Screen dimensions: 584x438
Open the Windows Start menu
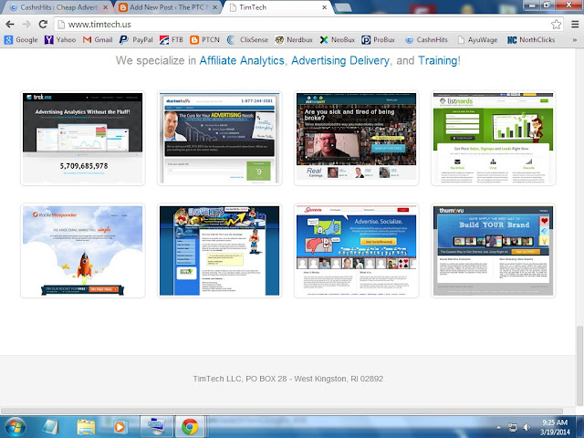tap(15, 427)
